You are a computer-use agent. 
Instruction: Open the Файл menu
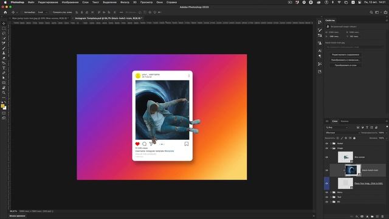[31, 2]
